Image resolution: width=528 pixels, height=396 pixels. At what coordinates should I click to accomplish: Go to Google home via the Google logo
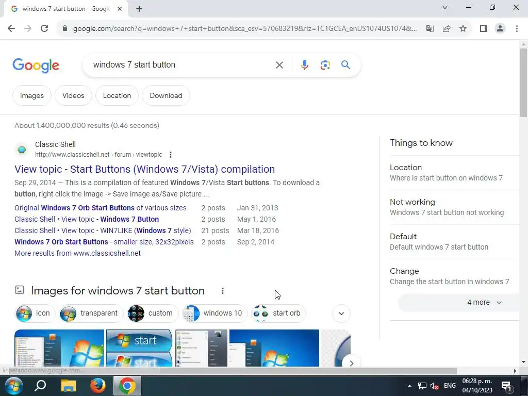(x=36, y=65)
